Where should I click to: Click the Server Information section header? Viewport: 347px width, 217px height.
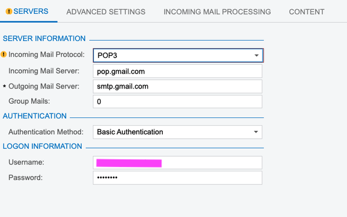44,38
